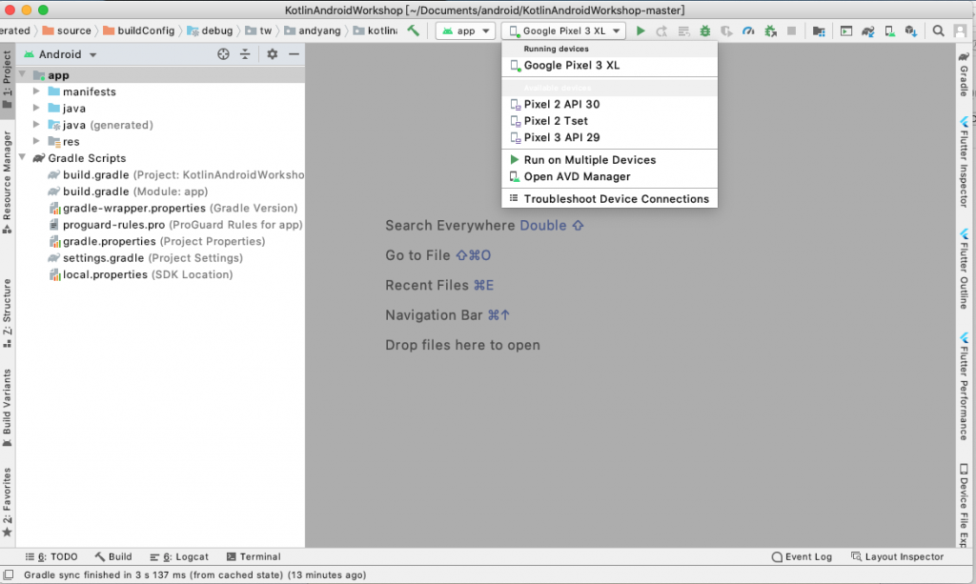Open the Resource Manager side tab
This screenshot has height=584, width=976.
pos(7,182)
